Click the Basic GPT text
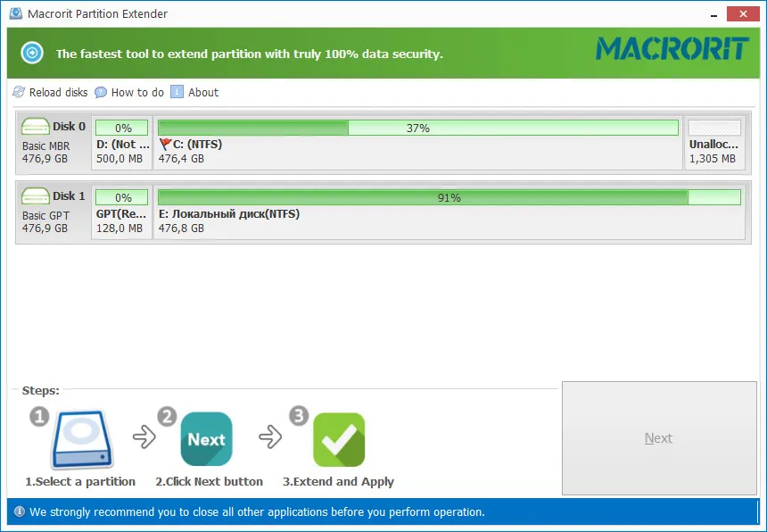Image resolution: width=767 pixels, height=532 pixels. coord(45,215)
